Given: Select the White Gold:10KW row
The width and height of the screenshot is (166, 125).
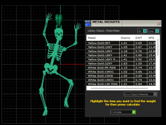Looking at the screenshot, I should click(121, 76).
